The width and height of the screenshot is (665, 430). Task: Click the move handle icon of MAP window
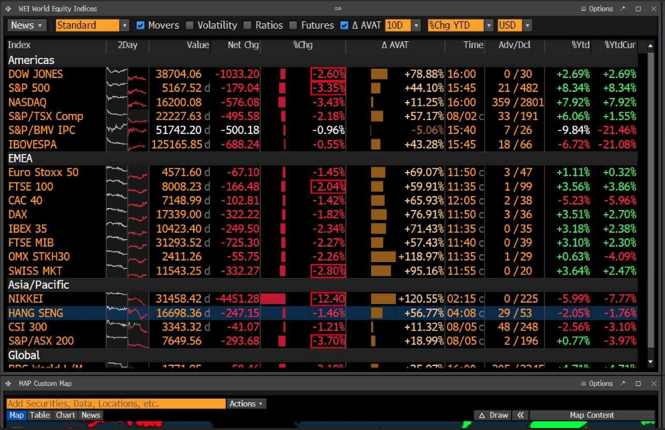(8, 383)
